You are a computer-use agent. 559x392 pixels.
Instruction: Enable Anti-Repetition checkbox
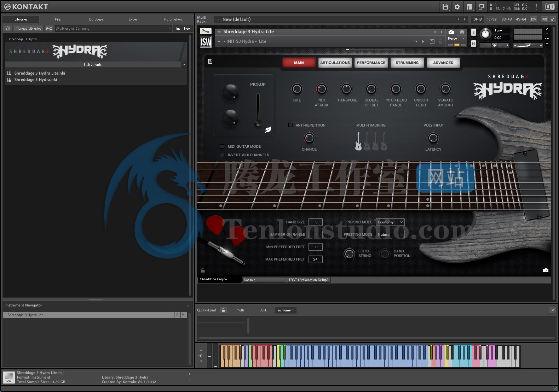tap(290, 125)
